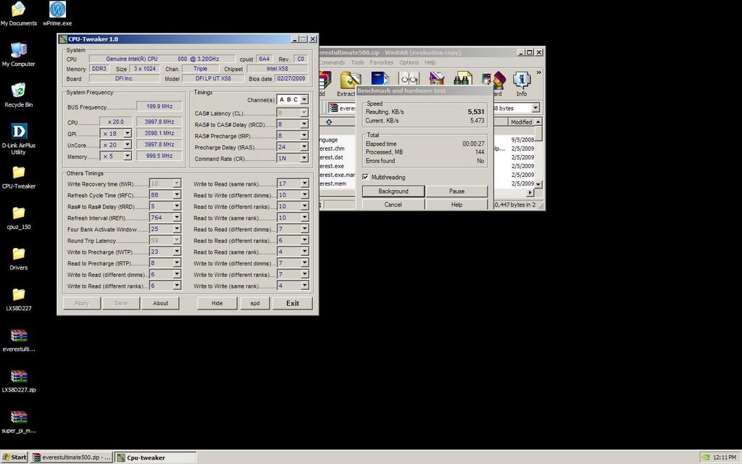
Task: Open Ras# to Ras# Delay (tRRD) dropdown
Action: (x=177, y=206)
